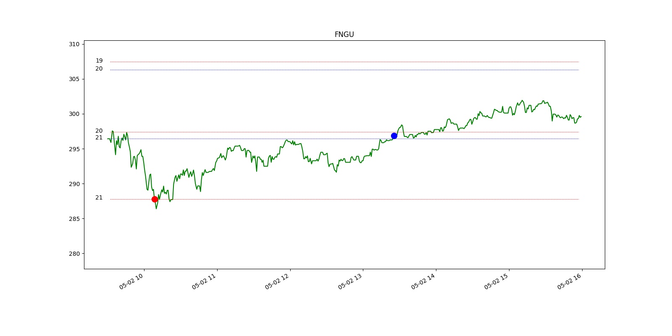Screen dimensions: 672x336
Task: Click the 295 y-axis tick label
Action: tap(74, 149)
